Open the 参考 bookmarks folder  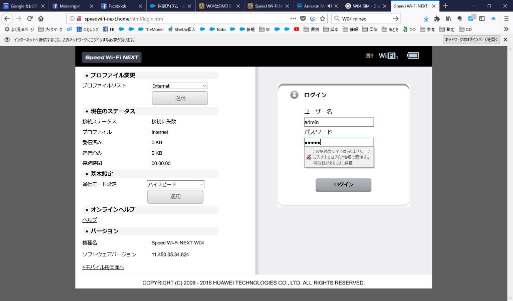pos(427,29)
